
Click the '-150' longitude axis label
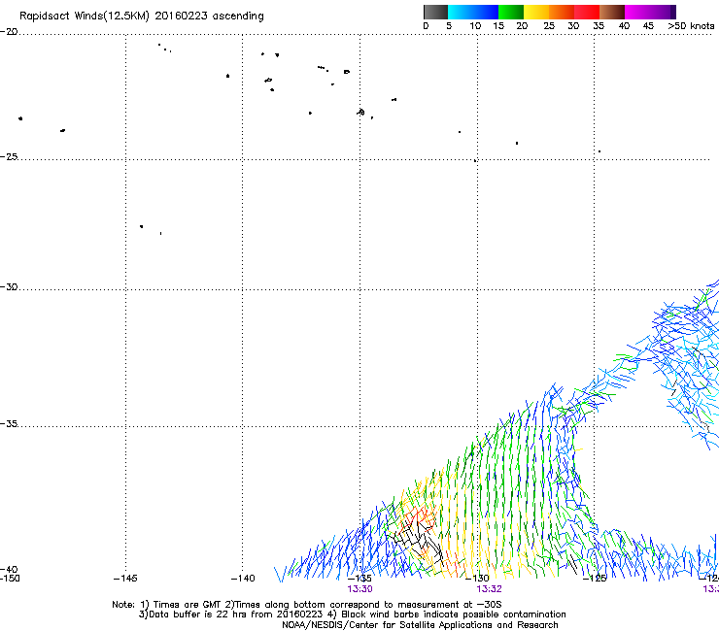[10, 579]
